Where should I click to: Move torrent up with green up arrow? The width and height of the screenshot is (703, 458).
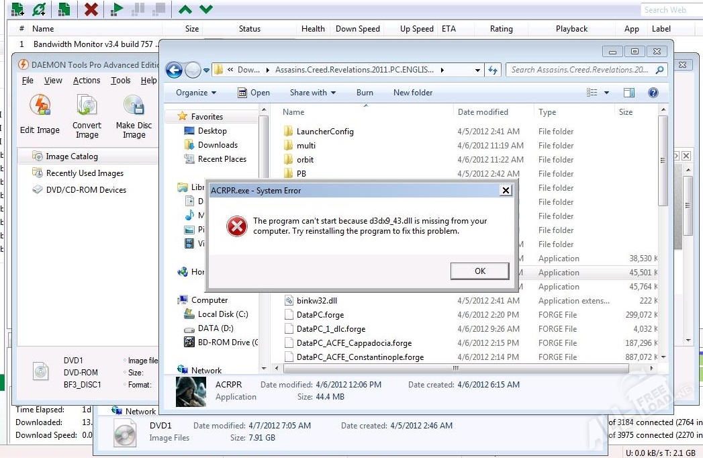pos(185,9)
